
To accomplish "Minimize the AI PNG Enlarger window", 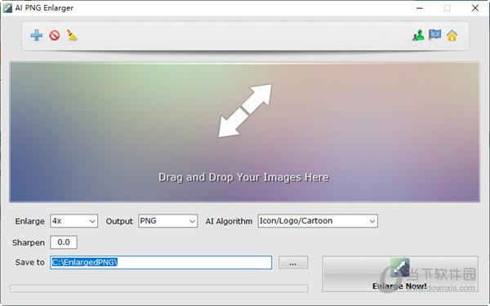I will 420,8.
